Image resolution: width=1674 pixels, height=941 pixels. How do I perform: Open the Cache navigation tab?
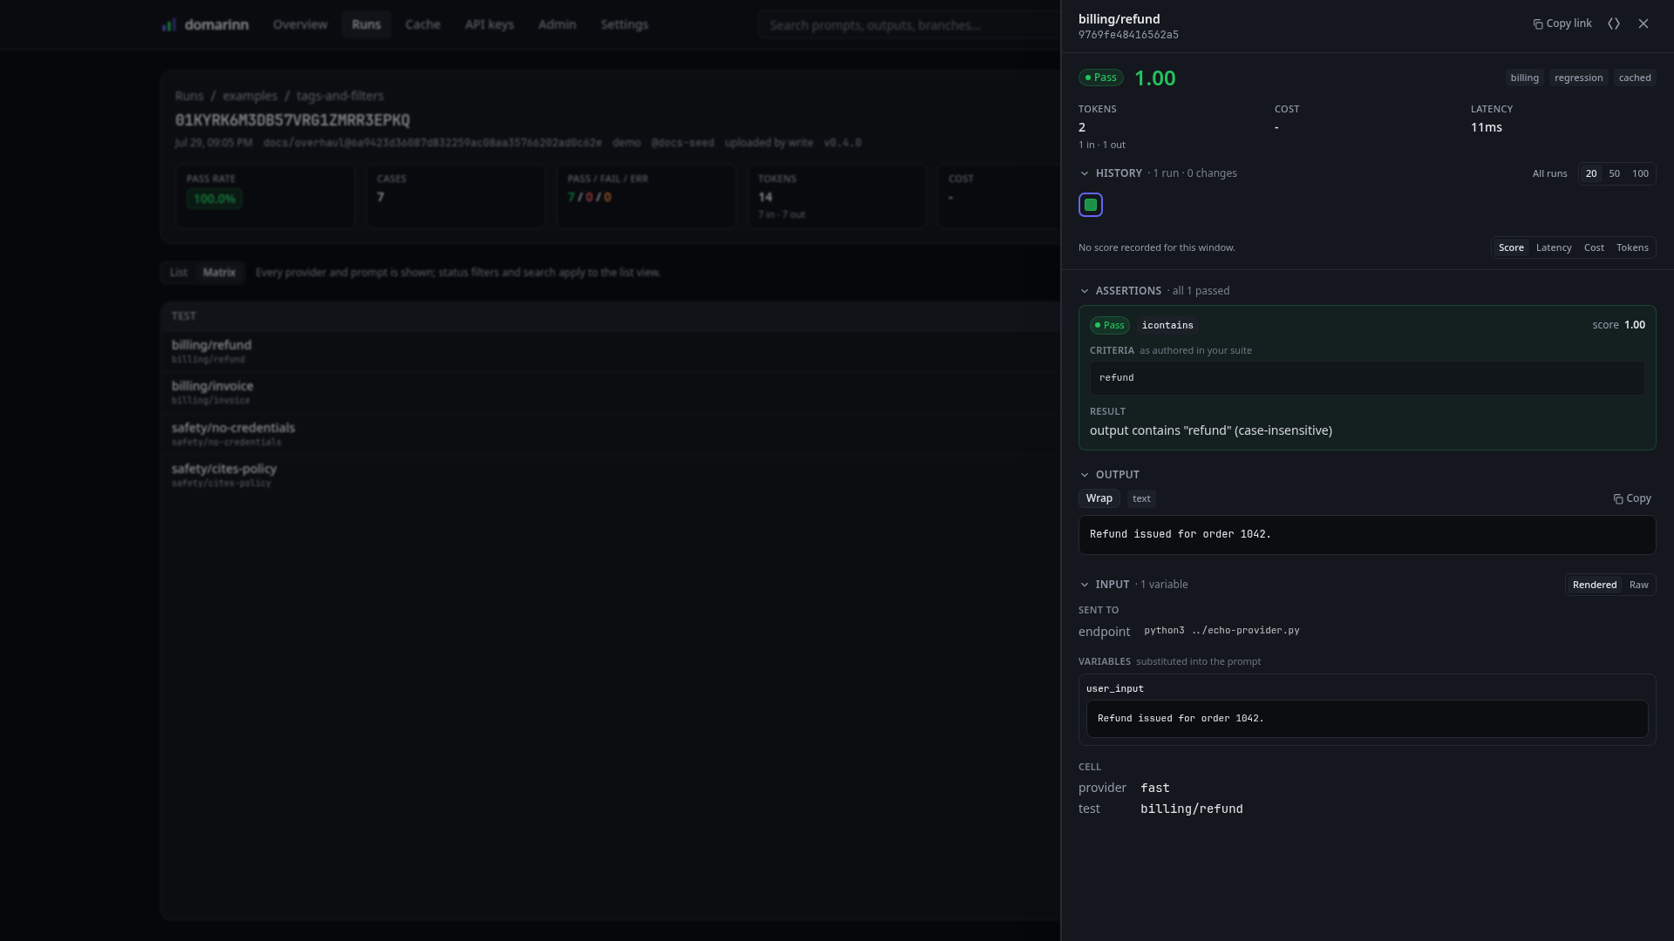click(423, 24)
